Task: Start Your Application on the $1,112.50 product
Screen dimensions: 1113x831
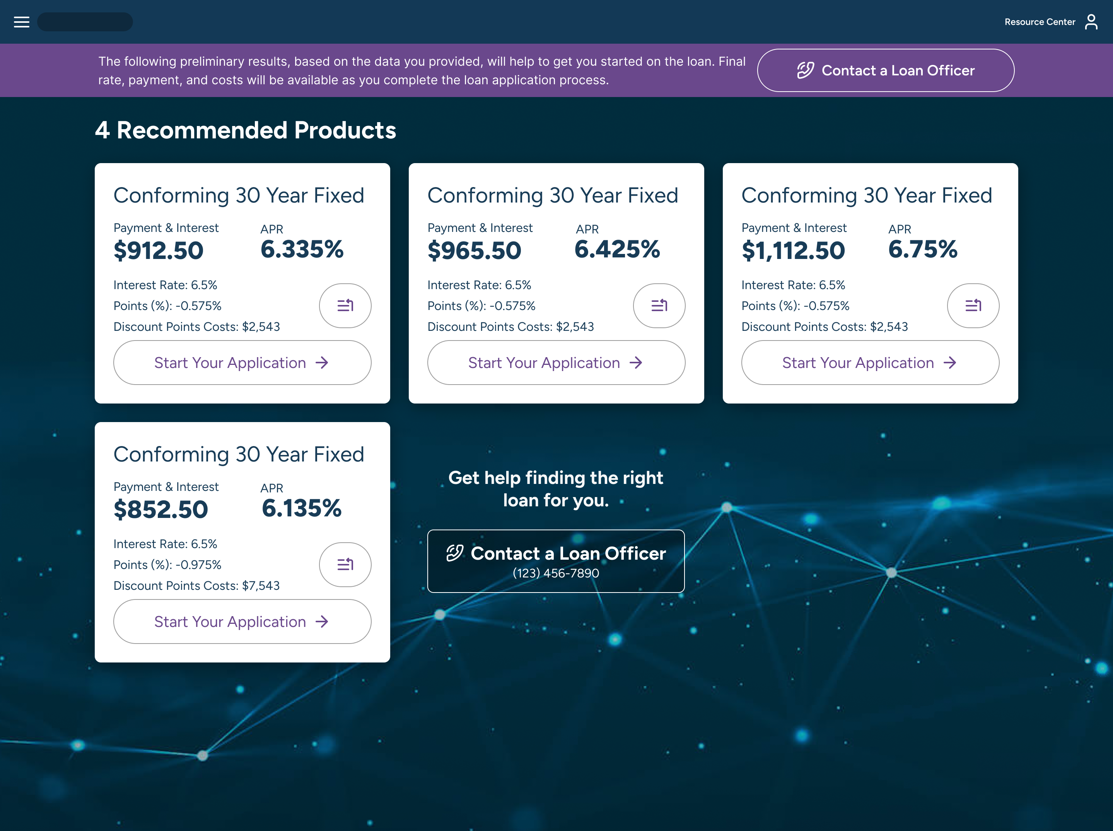Action: [x=870, y=362]
